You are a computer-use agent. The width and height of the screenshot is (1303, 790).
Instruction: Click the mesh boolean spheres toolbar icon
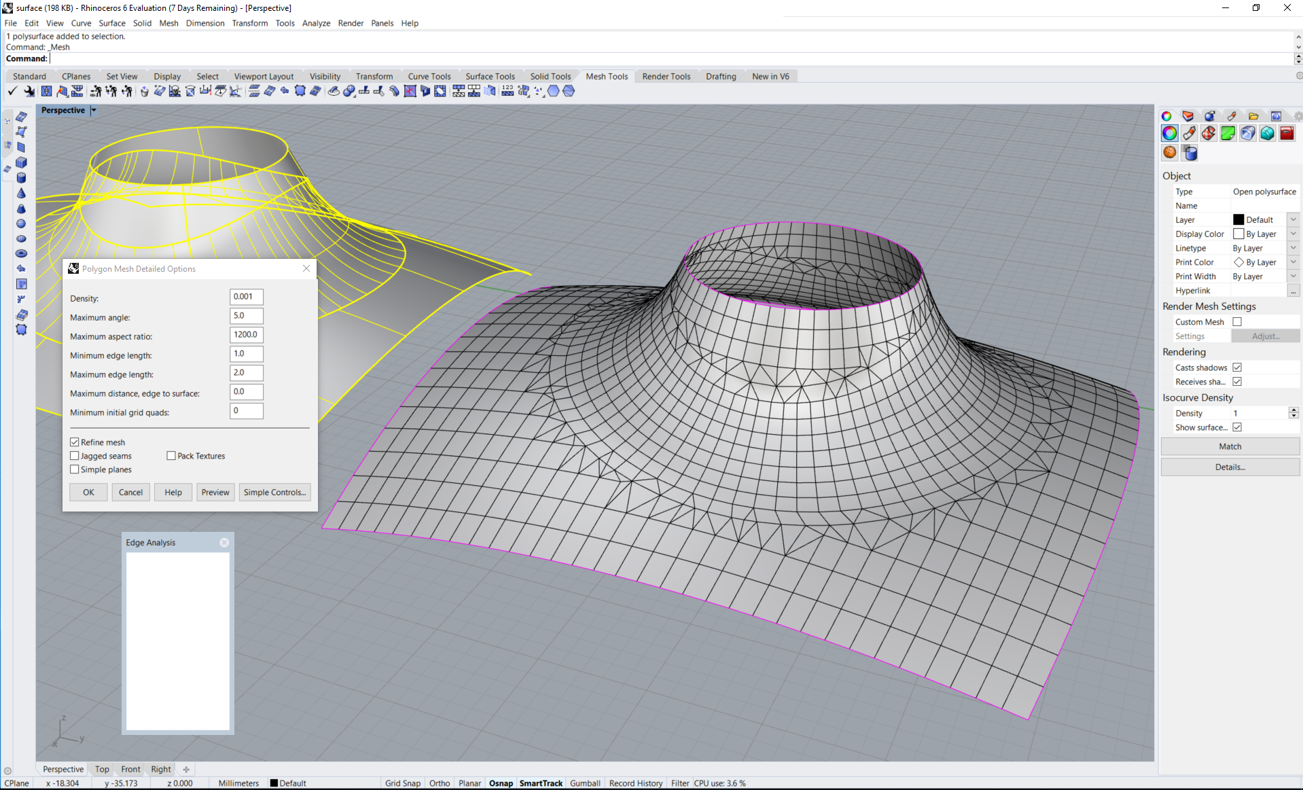tap(349, 91)
